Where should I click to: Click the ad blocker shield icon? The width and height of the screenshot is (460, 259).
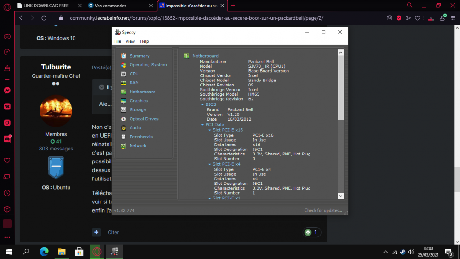click(399, 18)
